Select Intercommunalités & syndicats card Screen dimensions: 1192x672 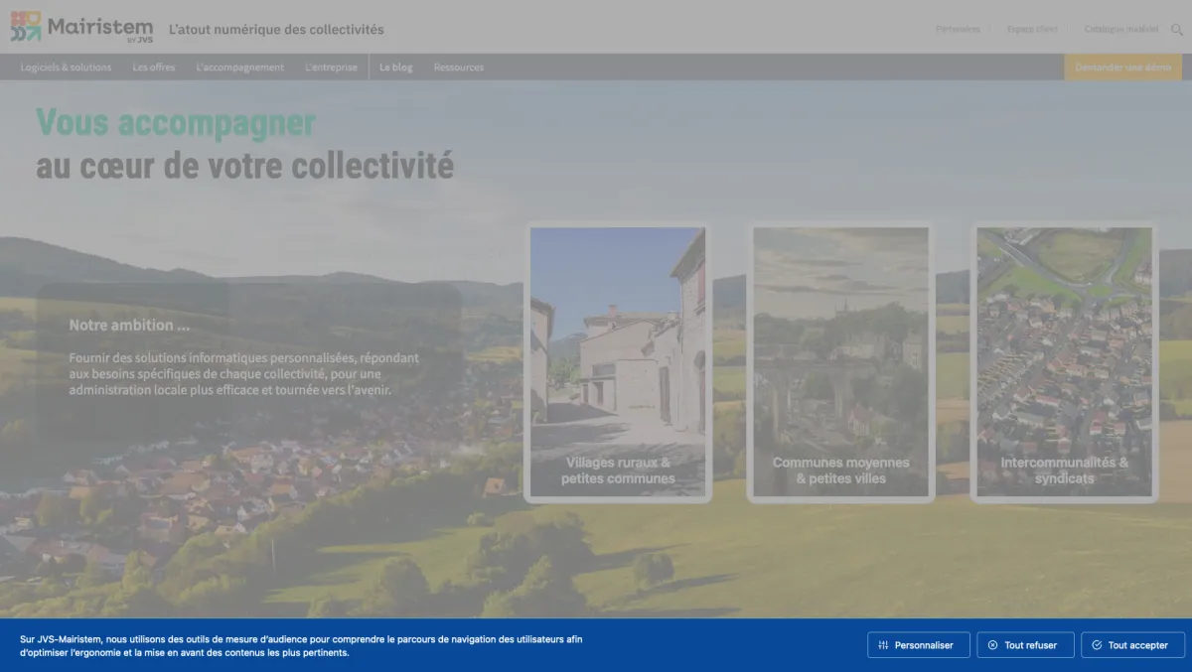tap(1064, 362)
